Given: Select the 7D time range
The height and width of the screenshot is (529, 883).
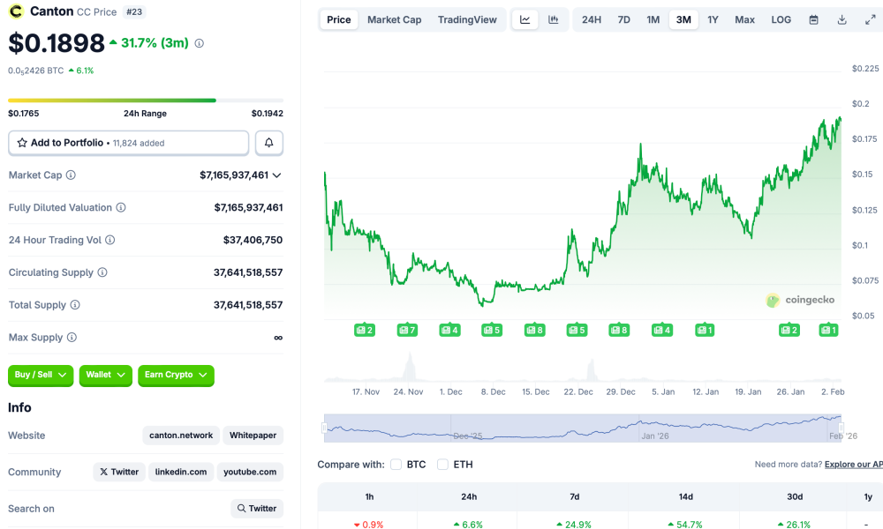Looking at the screenshot, I should 623,19.
